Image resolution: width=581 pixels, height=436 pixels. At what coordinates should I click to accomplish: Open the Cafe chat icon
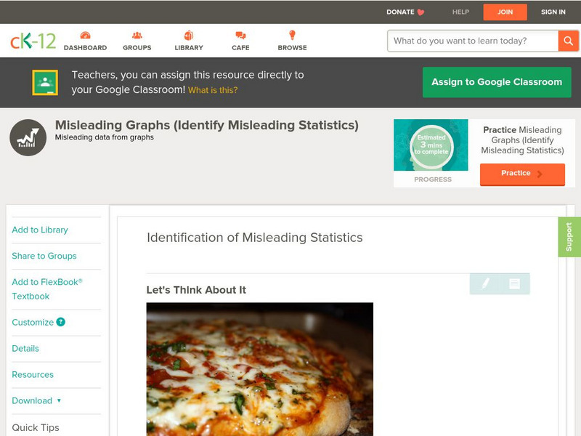[240, 36]
